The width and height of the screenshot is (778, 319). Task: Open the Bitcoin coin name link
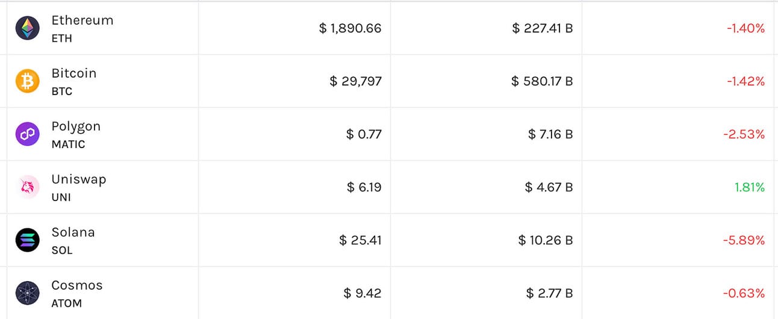(x=73, y=73)
